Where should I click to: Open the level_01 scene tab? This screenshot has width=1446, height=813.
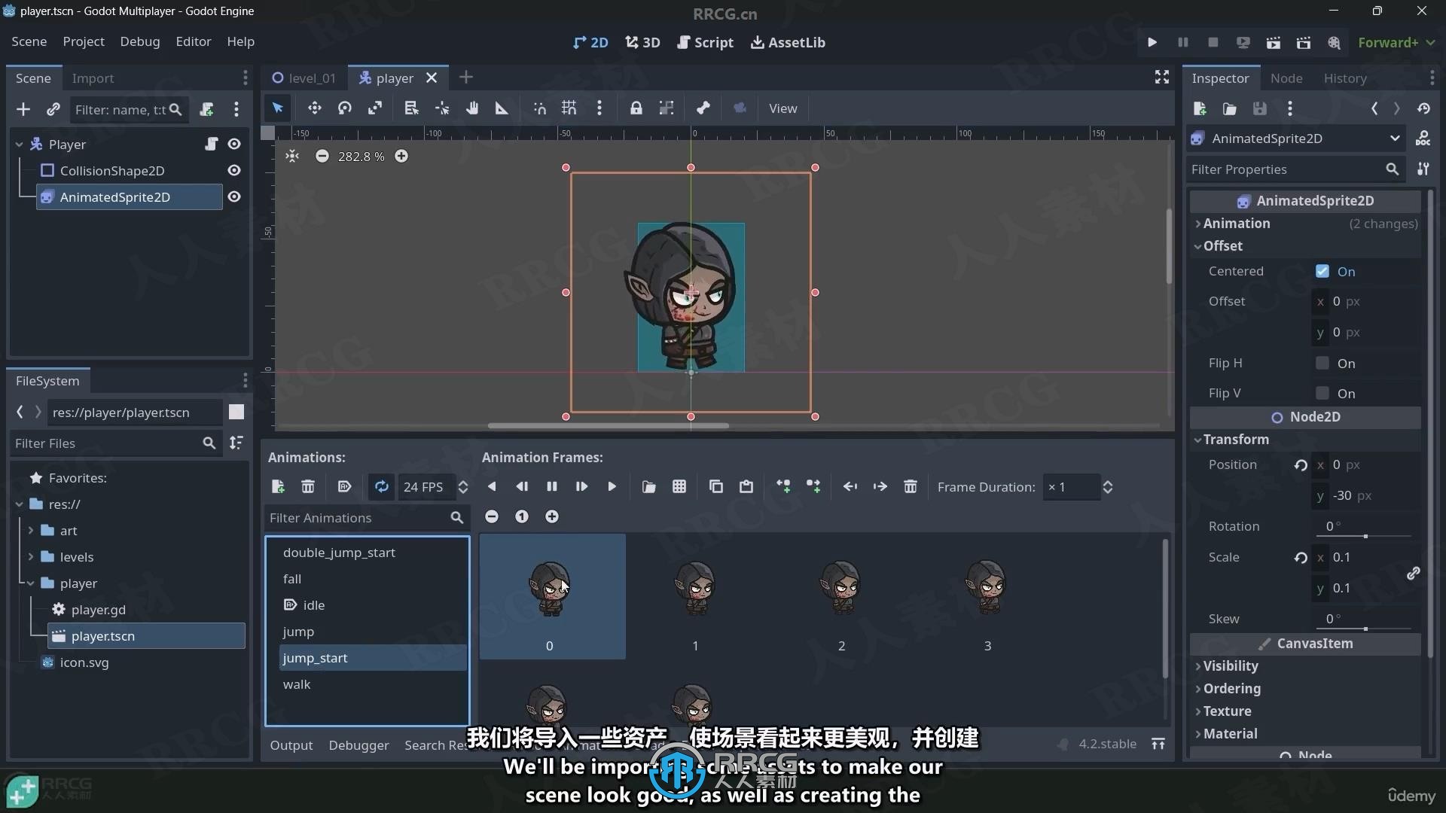[x=304, y=78]
